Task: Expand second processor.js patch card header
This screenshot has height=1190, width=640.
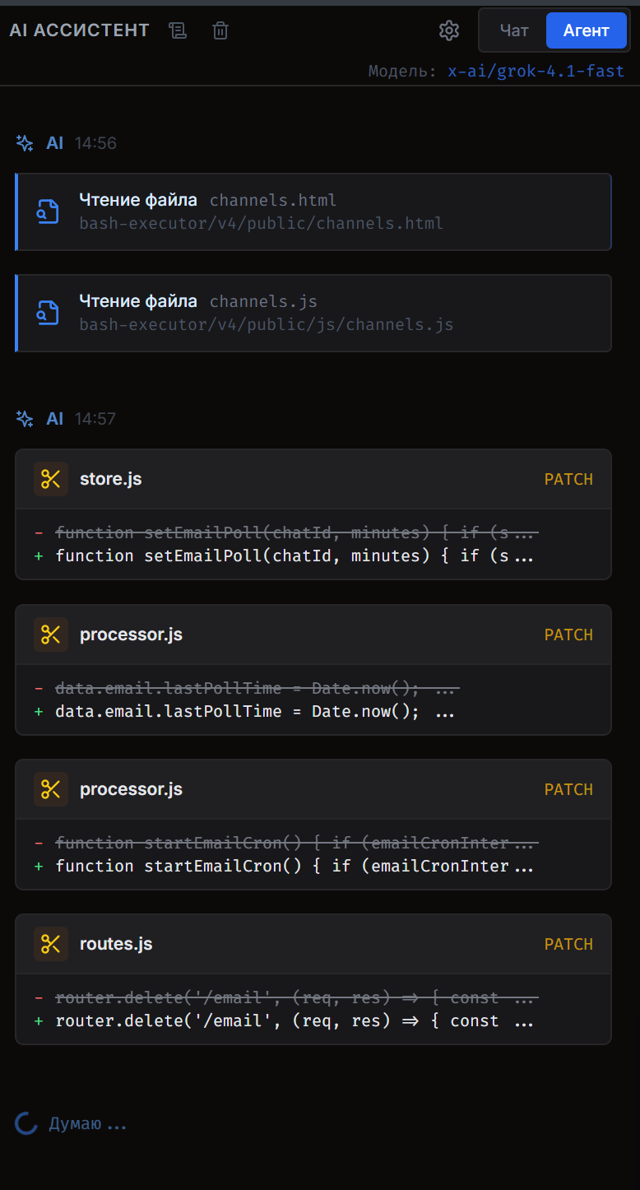Action: (x=313, y=789)
